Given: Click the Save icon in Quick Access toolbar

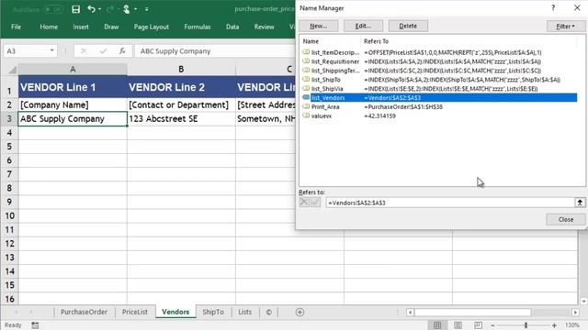Looking at the screenshot, I should [x=75, y=9].
